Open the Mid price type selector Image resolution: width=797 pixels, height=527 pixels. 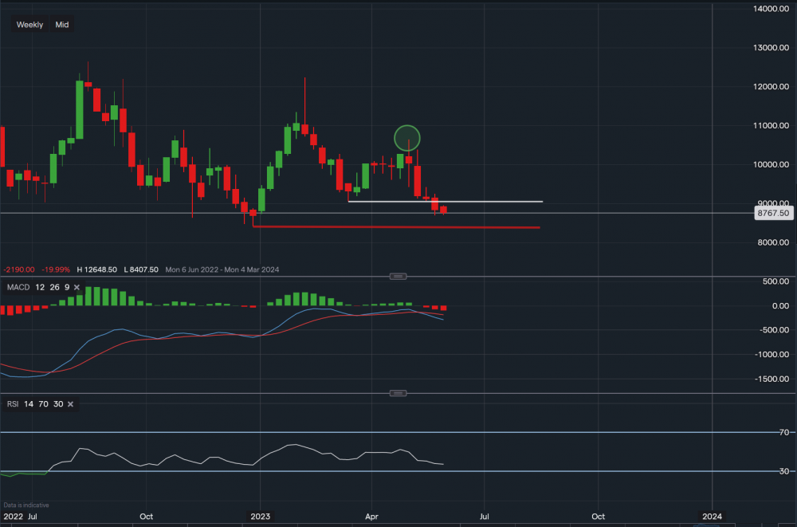click(x=62, y=25)
